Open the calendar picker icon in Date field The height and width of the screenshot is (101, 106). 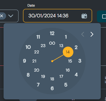tap(84, 16)
